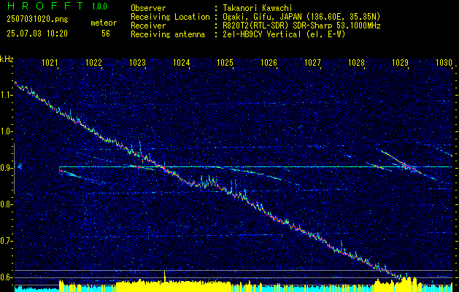Click time marker 1024
This screenshot has height=292, width=459.
coord(181,62)
